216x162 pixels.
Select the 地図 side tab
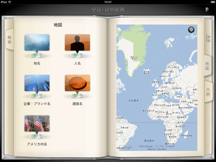[207, 66]
